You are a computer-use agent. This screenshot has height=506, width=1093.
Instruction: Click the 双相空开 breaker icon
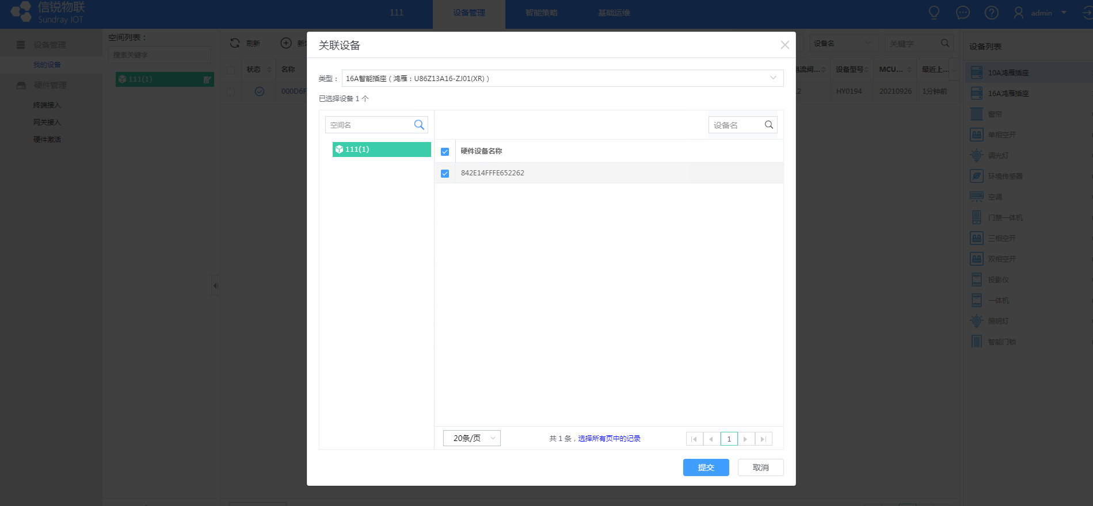[977, 259]
